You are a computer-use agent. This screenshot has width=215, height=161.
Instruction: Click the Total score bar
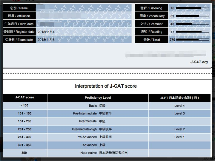pyautogui.click(x=193, y=40)
